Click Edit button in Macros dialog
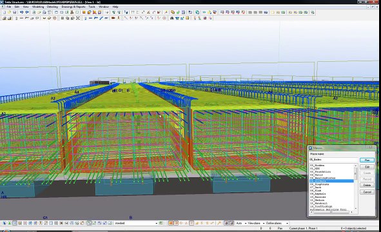381x232 pixels. pos(367,167)
